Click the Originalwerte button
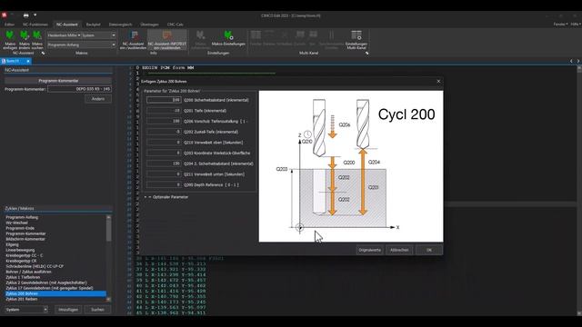 pyautogui.click(x=370, y=250)
